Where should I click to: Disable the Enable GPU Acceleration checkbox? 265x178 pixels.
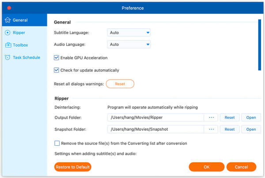tap(57, 57)
